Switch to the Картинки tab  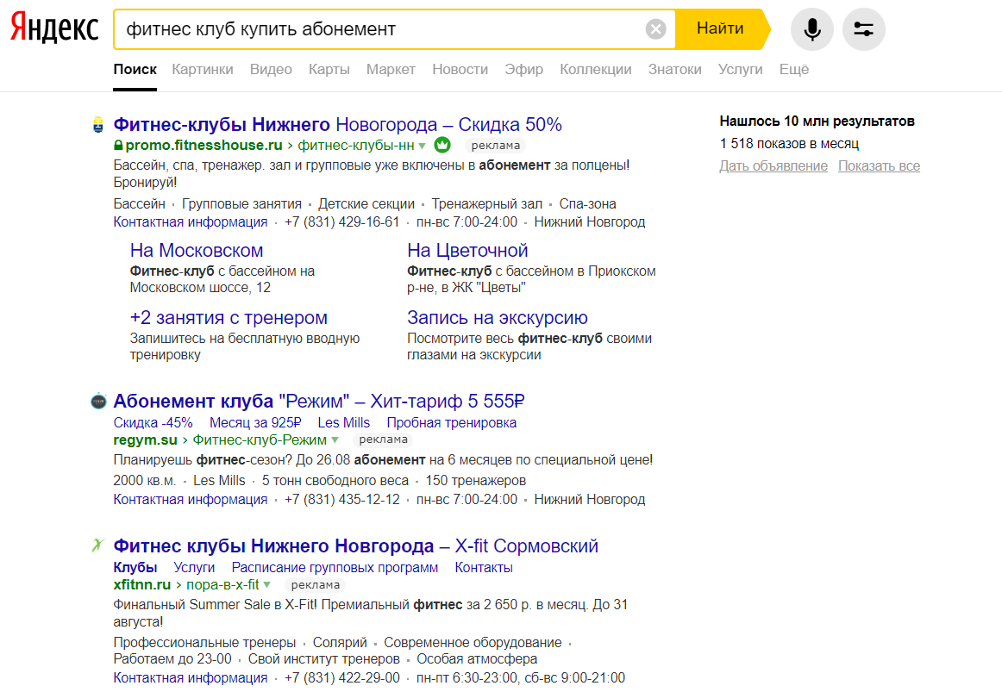click(x=203, y=70)
